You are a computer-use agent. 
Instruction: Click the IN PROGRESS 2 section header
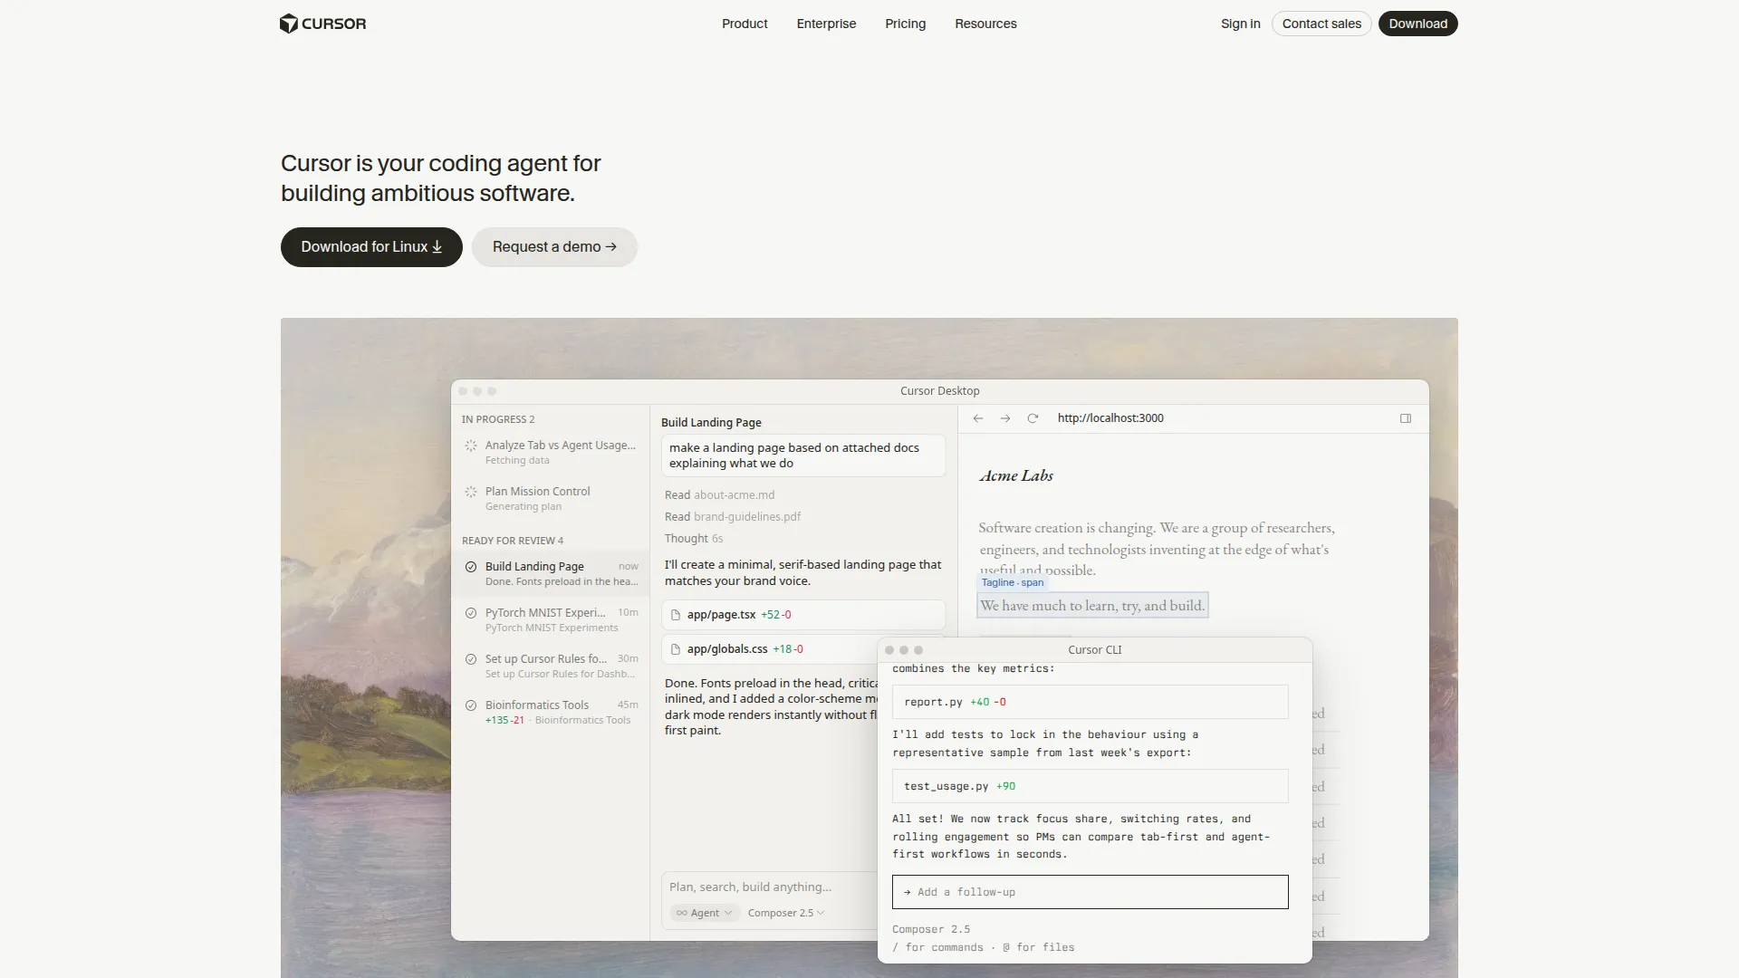point(498,419)
